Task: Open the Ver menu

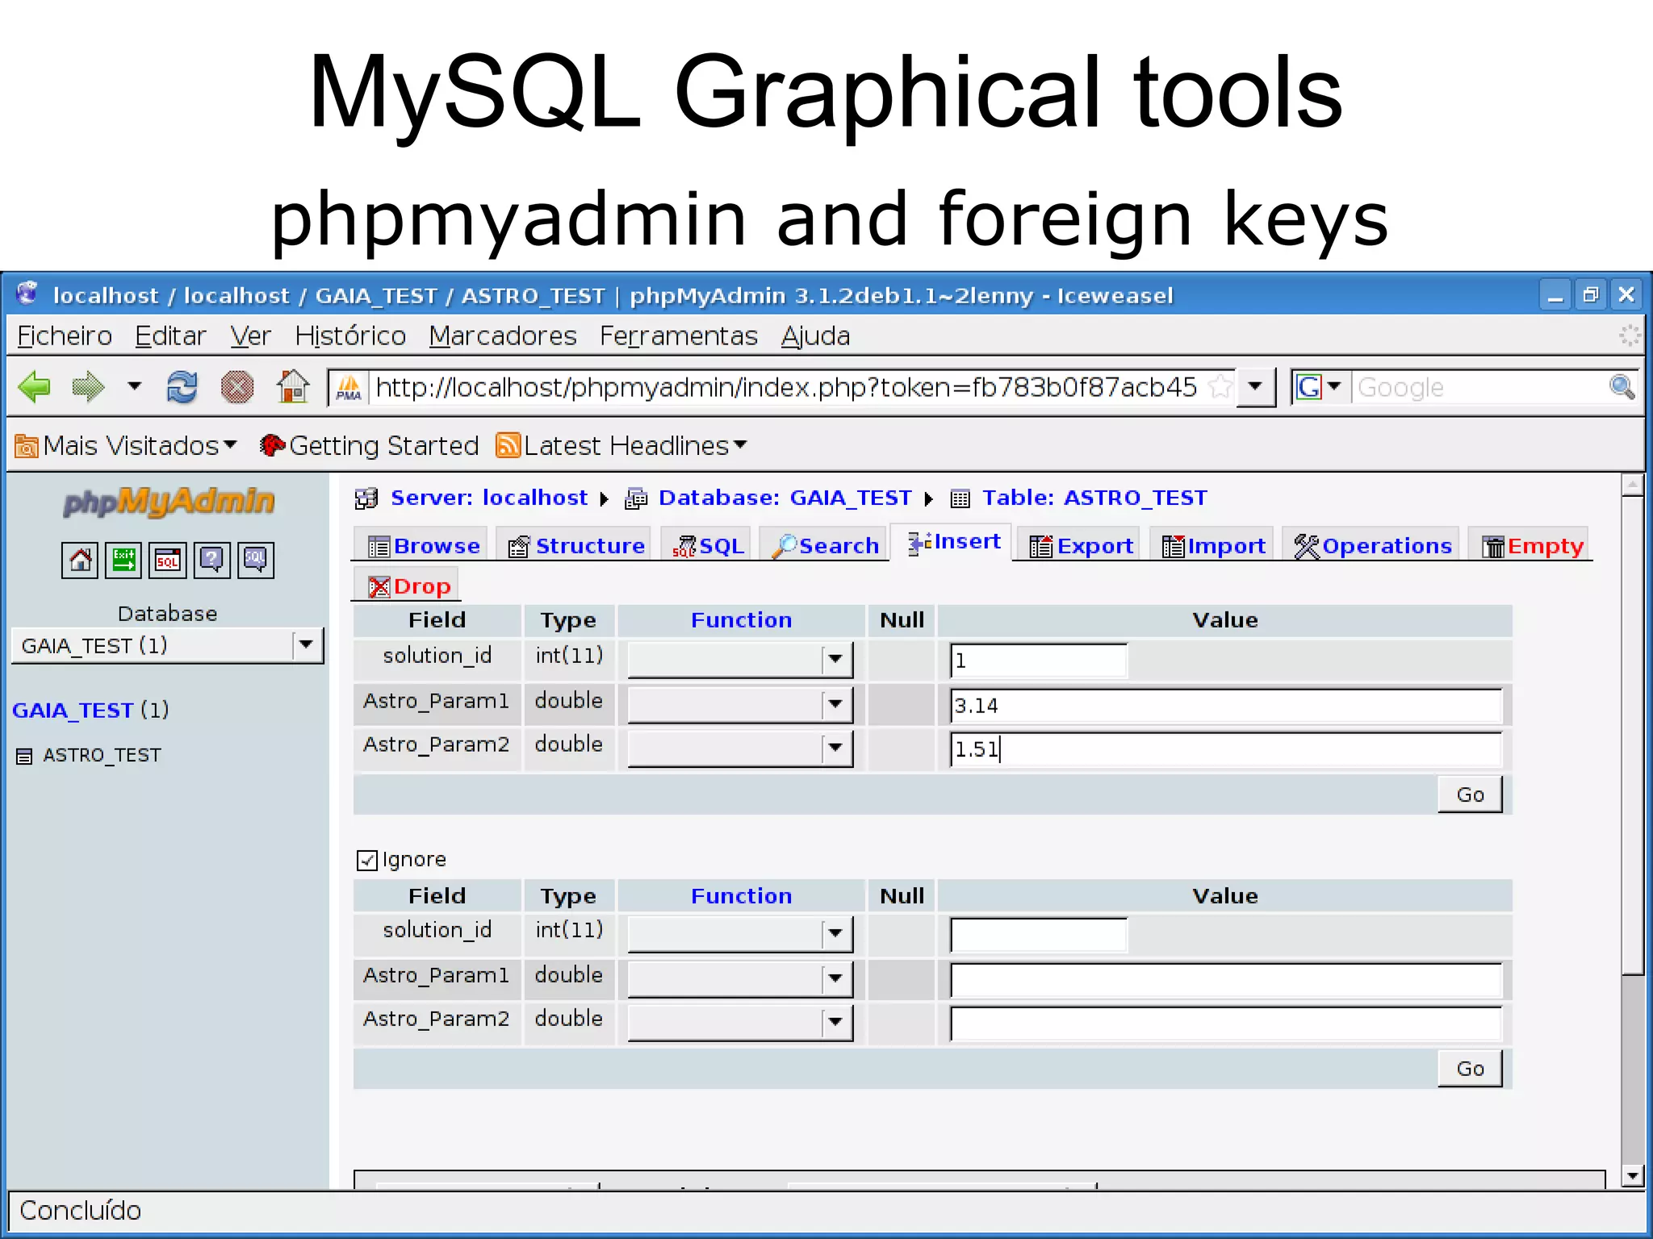Action: (250, 336)
